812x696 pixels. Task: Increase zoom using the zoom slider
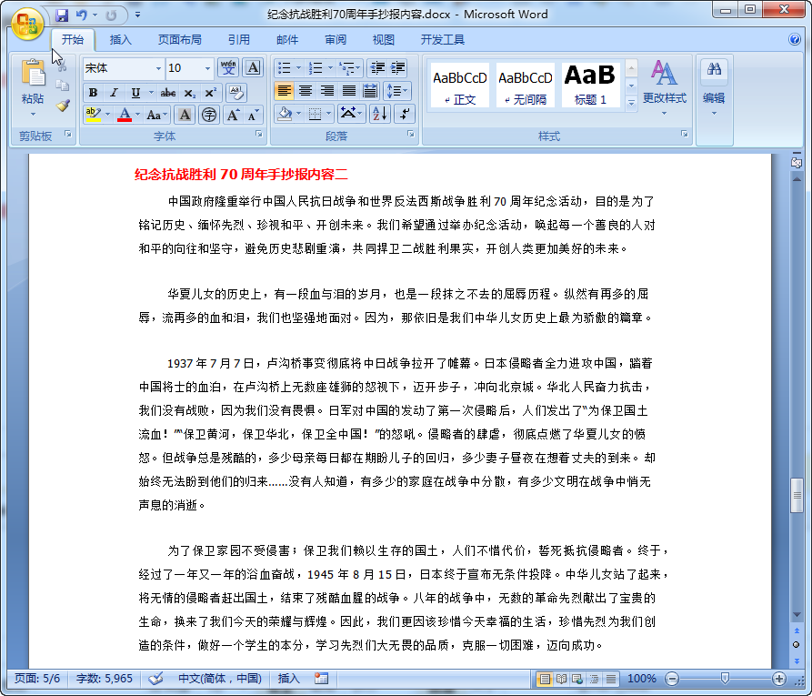tap(781, 679)
